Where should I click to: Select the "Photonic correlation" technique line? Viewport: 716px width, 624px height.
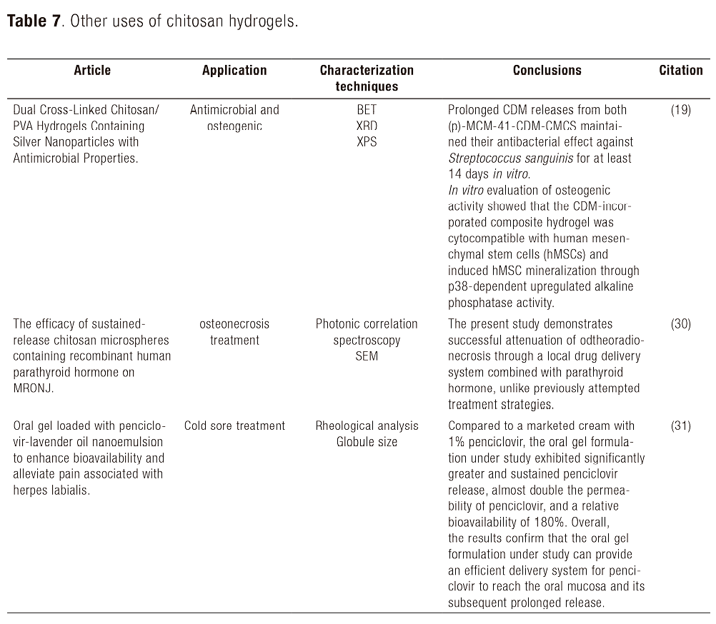tap(367, 324)
